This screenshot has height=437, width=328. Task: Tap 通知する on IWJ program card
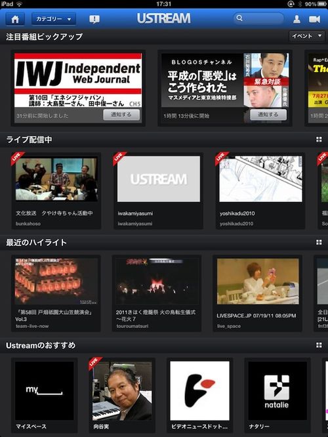121,115
